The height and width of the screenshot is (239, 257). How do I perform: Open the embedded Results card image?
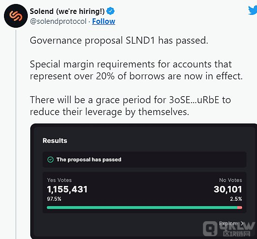(x=143, y=181)
